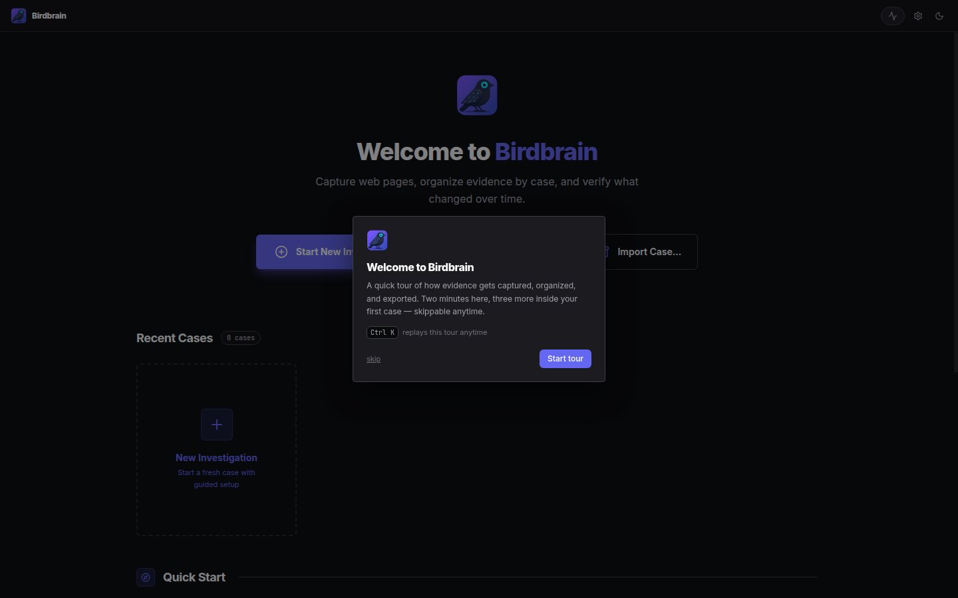Click Start New Investigation button
The image size is (958, 598).
[305, 252]
